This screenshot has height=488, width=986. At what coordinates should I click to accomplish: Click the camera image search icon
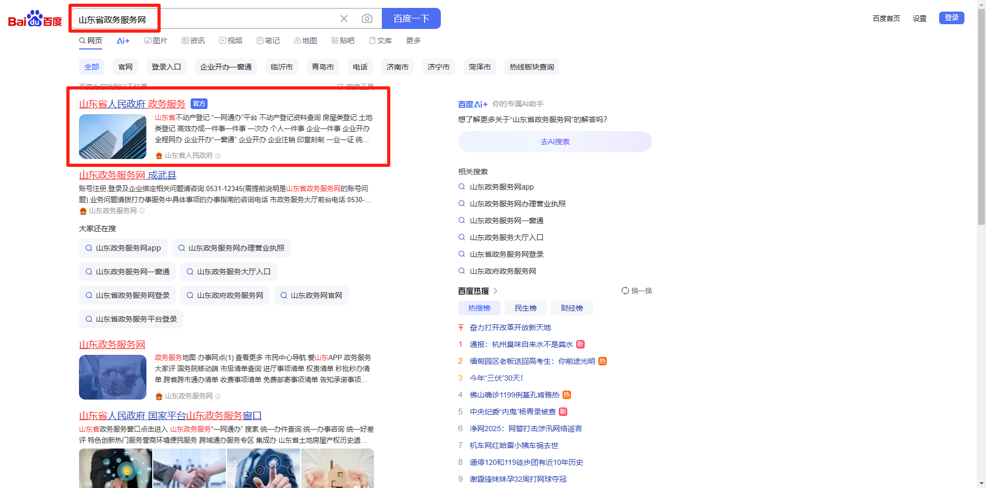367,18
